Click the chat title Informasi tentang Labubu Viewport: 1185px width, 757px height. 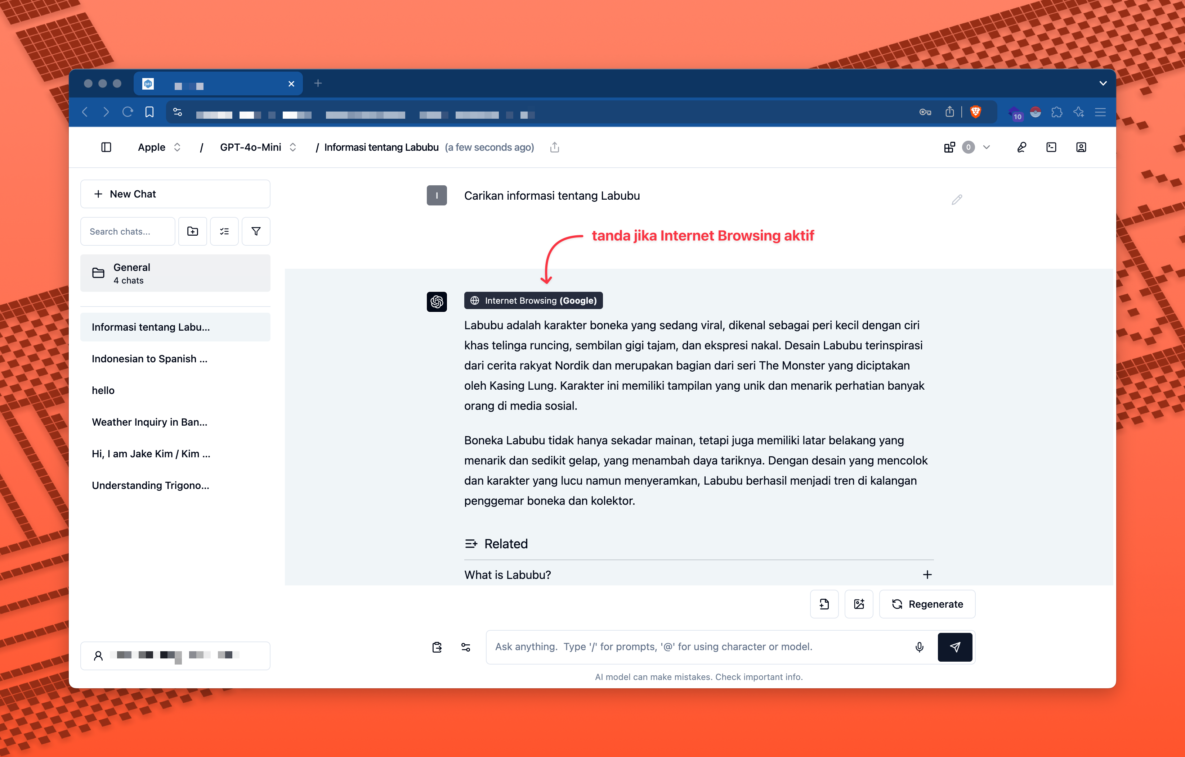(x=381, y=147)
